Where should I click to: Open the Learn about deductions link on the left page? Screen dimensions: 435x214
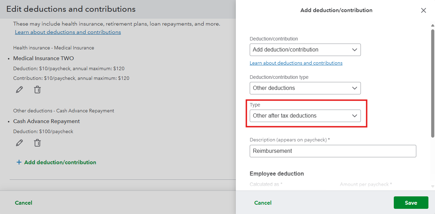click(68, 32)
